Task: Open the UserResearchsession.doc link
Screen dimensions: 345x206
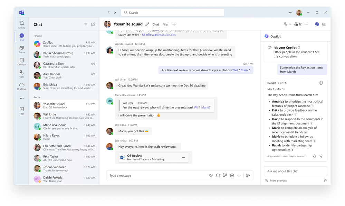Action: point(159,35)
